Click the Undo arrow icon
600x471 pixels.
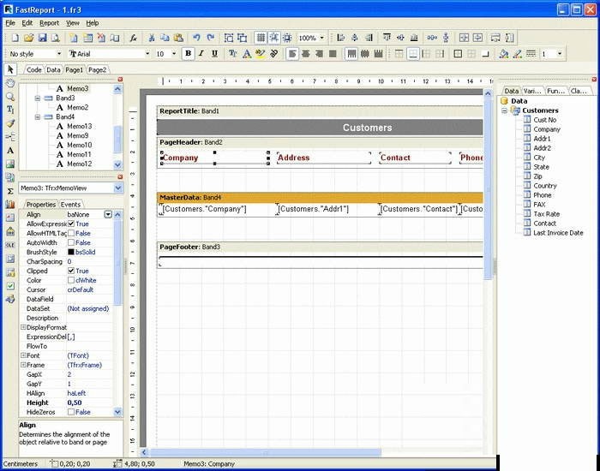[x=196, y=38]
